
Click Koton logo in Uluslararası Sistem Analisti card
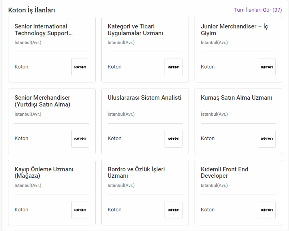click(173, 139)
